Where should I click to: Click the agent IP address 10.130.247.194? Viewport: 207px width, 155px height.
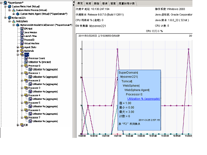(100, 9)
